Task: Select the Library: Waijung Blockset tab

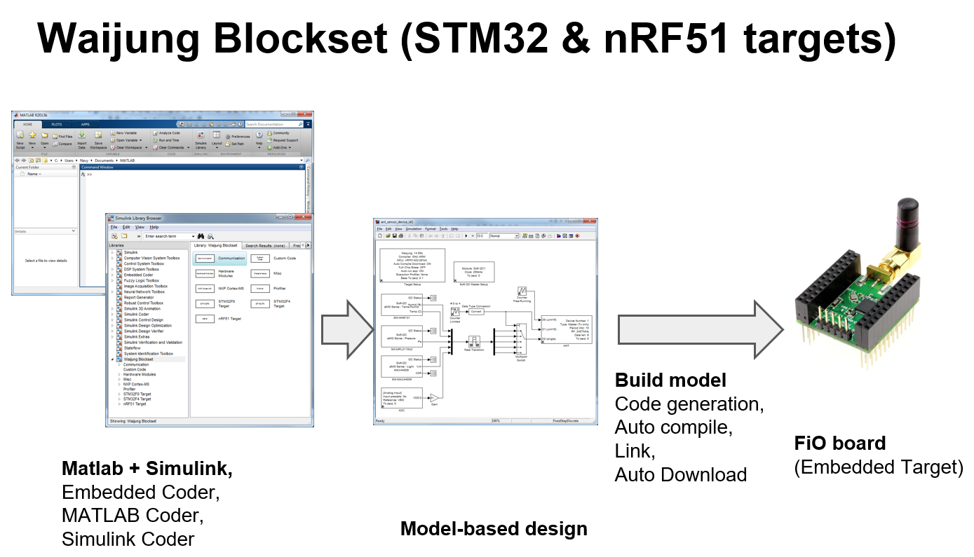Action: (215, 245)
